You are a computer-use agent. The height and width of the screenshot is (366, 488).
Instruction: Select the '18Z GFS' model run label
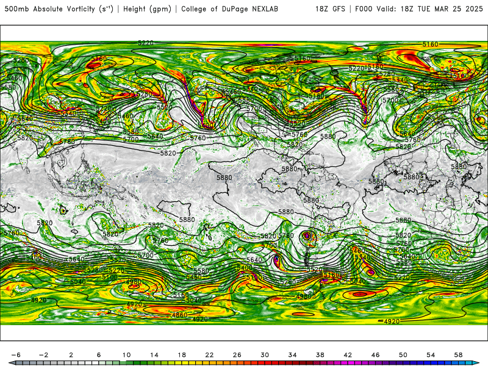point(330,9)
